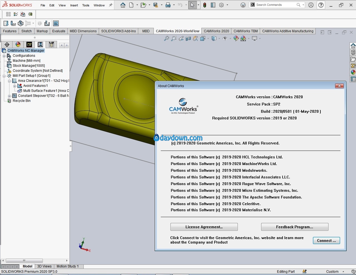Select the Recycle Bin tree item

coord(21,101)
